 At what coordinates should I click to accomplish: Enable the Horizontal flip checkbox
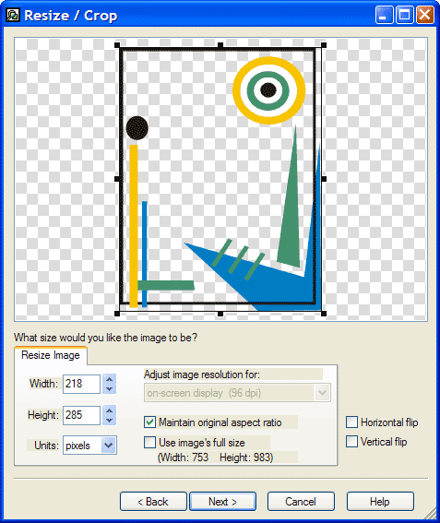351,422
